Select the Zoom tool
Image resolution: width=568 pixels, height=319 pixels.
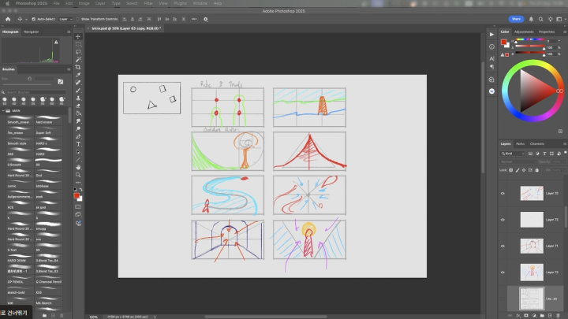point(78,175)
